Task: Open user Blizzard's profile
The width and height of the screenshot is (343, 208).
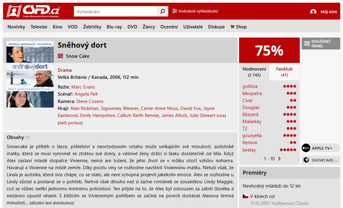Action: [250, 115]
